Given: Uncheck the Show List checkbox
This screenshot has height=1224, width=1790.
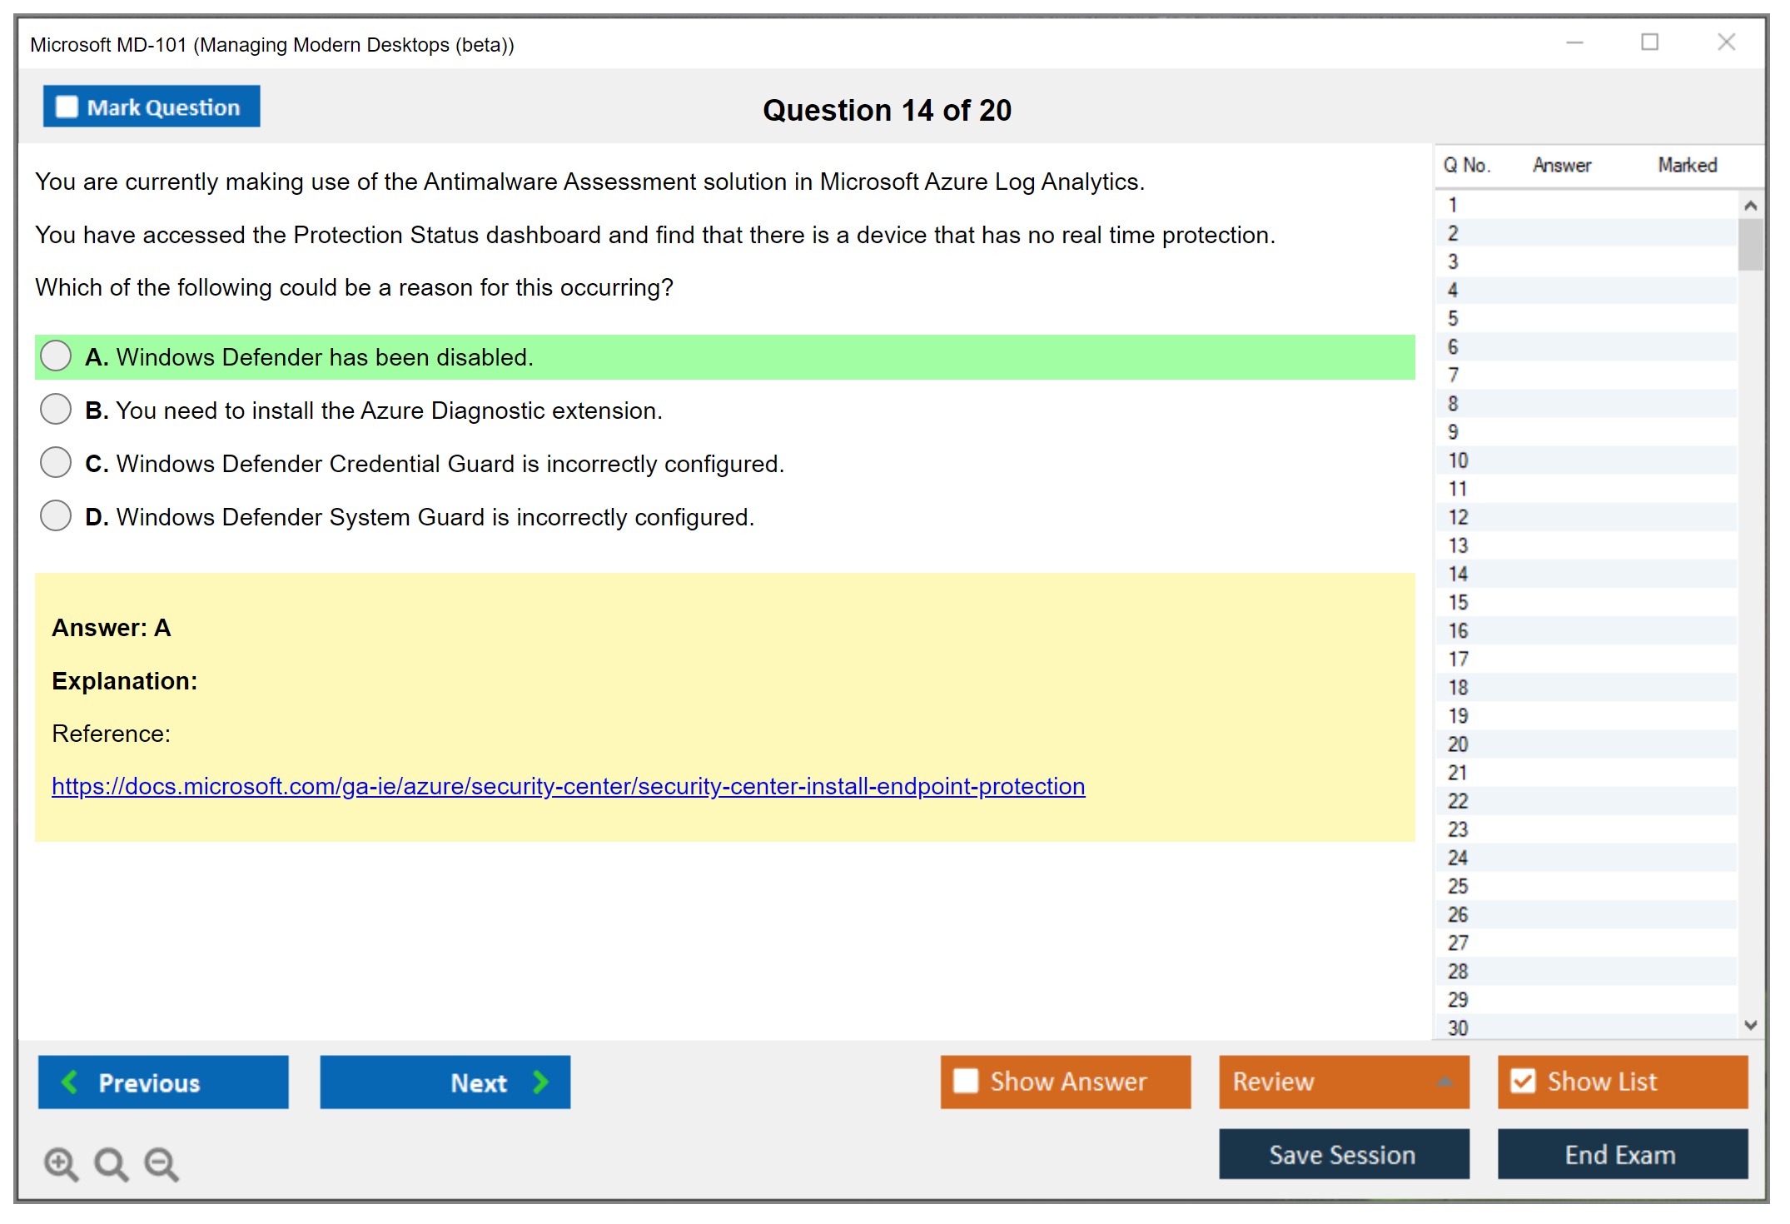Looking at the screenshot, I should [x=1523, y=1081].
